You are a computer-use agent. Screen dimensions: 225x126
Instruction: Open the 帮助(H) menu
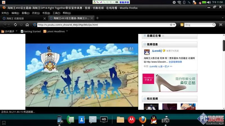pyautogui.click(x=67, y=13)
